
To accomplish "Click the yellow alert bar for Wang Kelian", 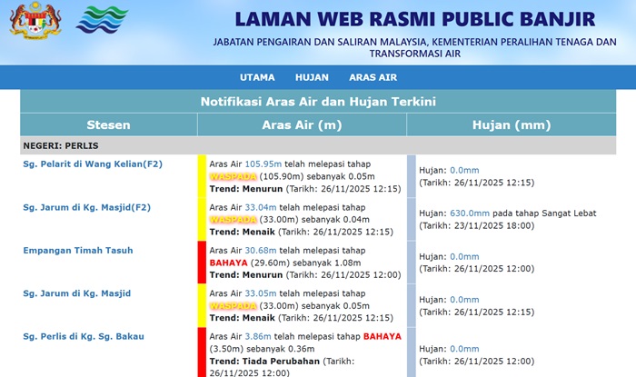I will pos(202,176).
